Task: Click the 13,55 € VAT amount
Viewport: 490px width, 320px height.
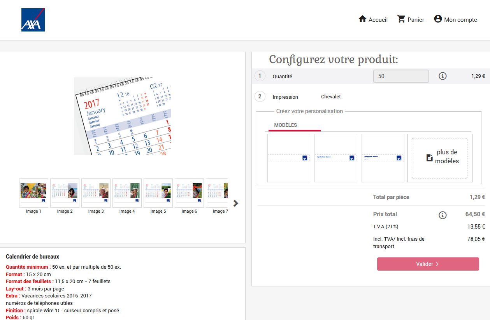Action: click(x=476, y=227)
